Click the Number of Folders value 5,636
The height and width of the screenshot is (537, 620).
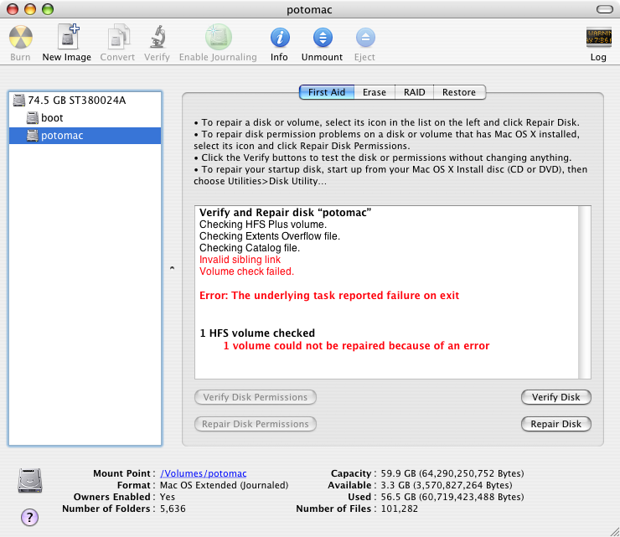click(173, 509)
